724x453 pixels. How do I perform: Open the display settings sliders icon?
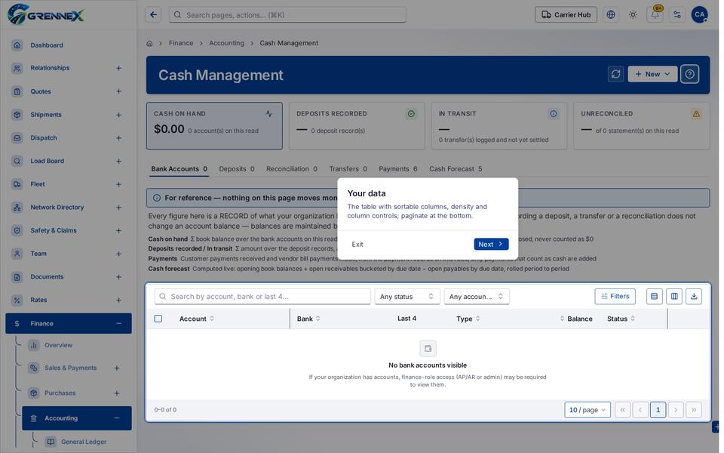pos(677,15)
